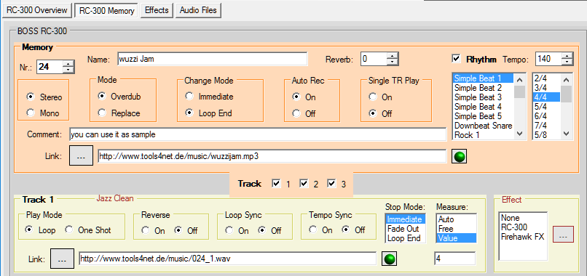
Task: Turn Track 1 Reverse On
Action: 145,230
